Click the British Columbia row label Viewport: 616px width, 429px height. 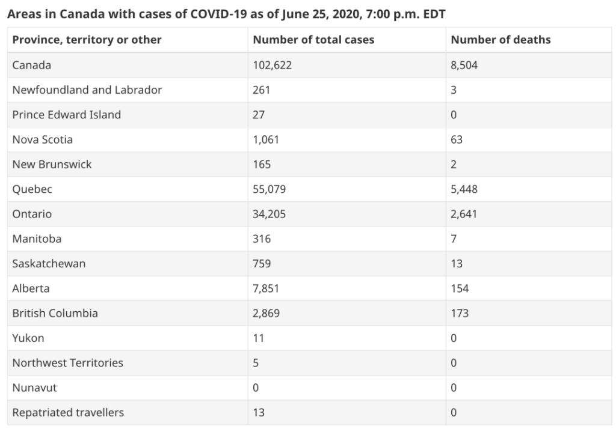point(55,313)
